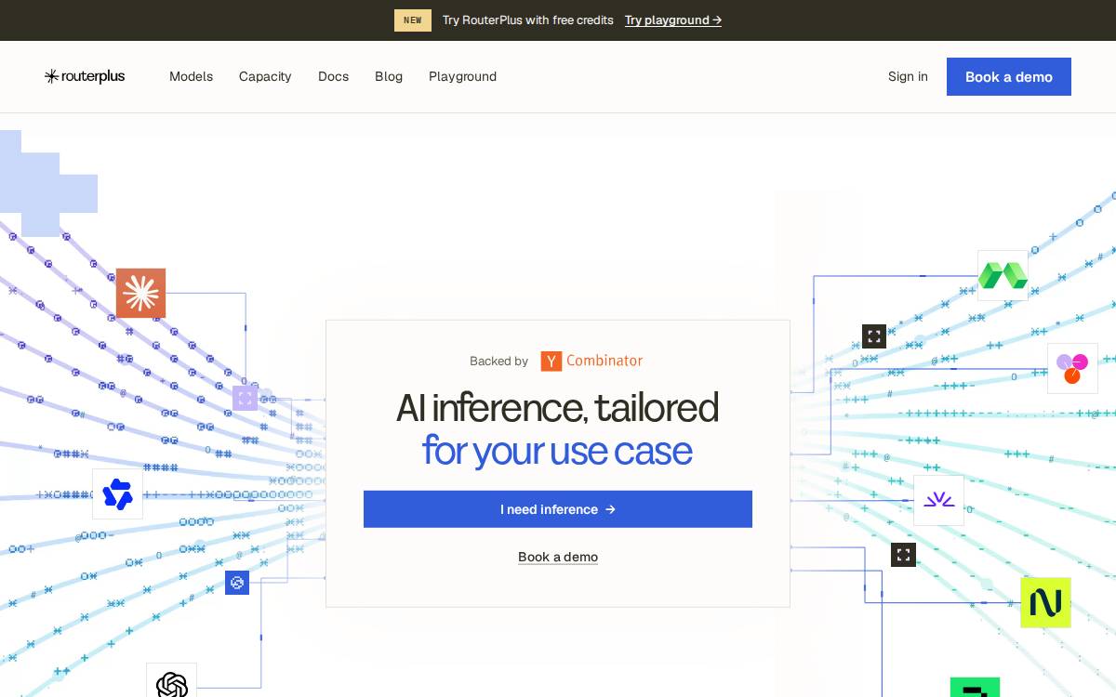Click the orange starburst Anthropic logo tile

tap(140, 294)
